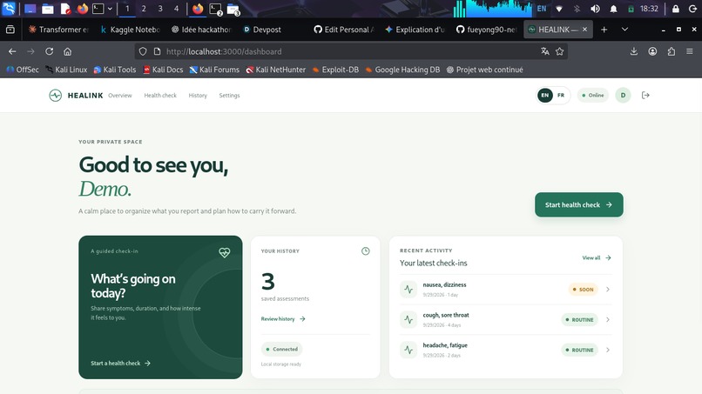Switch to the Kaggle Notebook tab
Screen dimensions: 702x394
(130, 30)
